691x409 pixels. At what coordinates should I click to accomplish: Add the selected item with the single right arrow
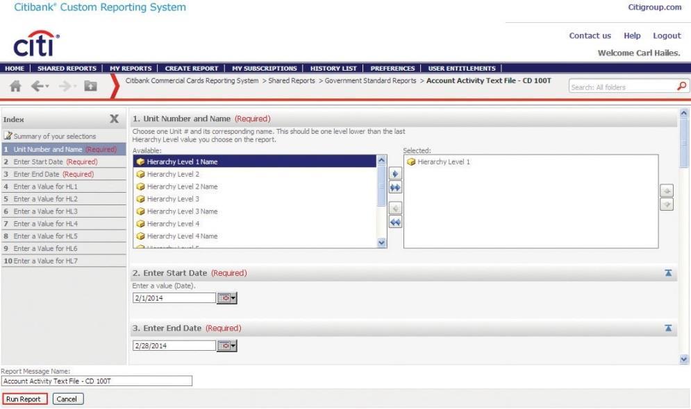point(395,174)
